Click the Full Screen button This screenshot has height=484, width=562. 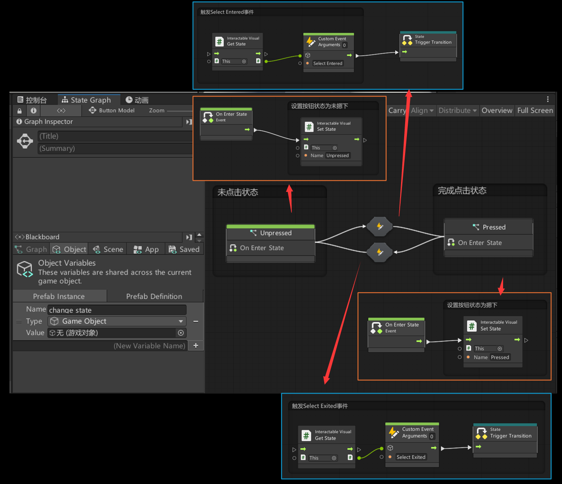pos(535,111)
